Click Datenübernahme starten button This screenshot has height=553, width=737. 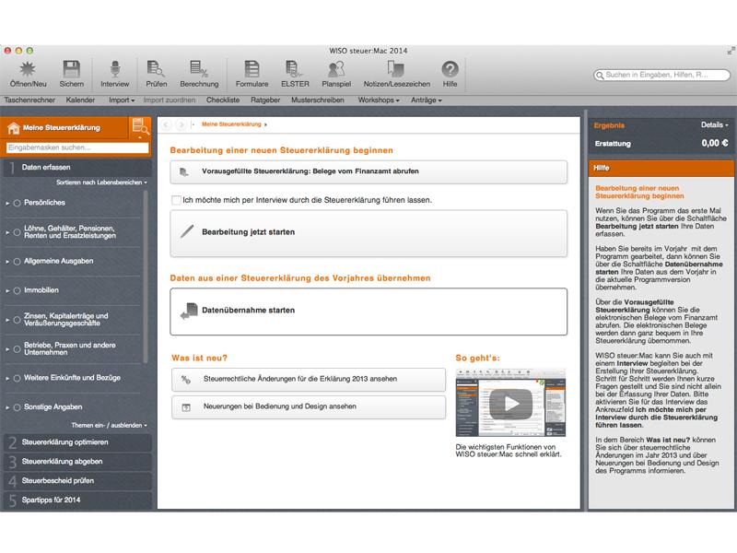368,312
